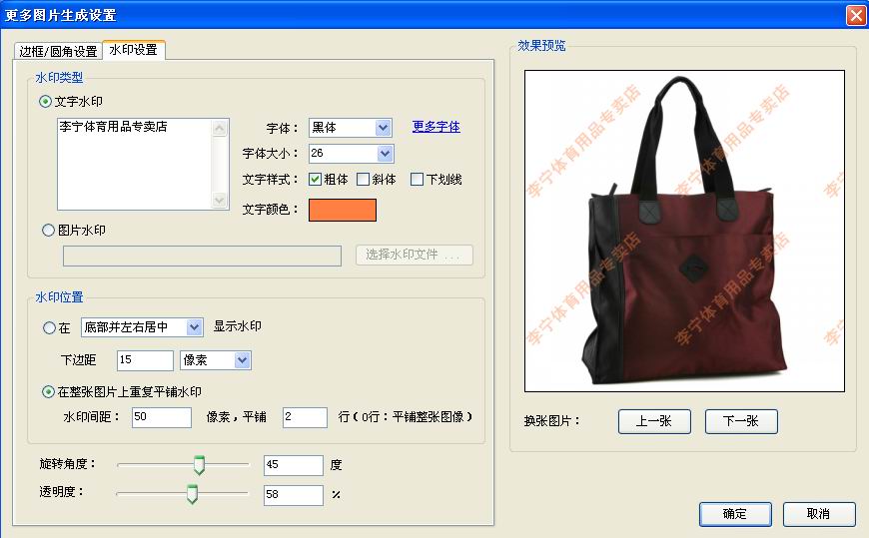Click the 旋转角度 value field showing 45
The height and width of the screenshot is (538, 869).
pos(294,465)
